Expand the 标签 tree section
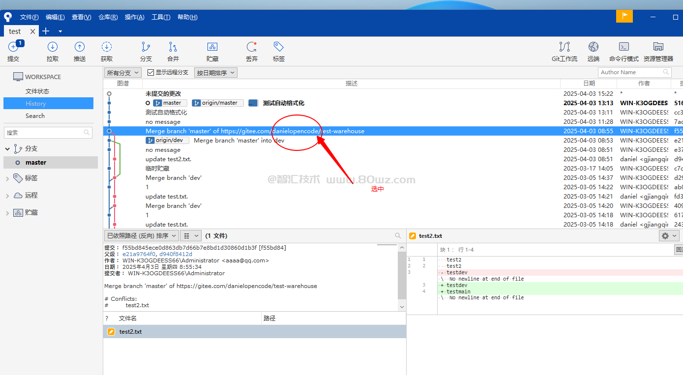 7,178
